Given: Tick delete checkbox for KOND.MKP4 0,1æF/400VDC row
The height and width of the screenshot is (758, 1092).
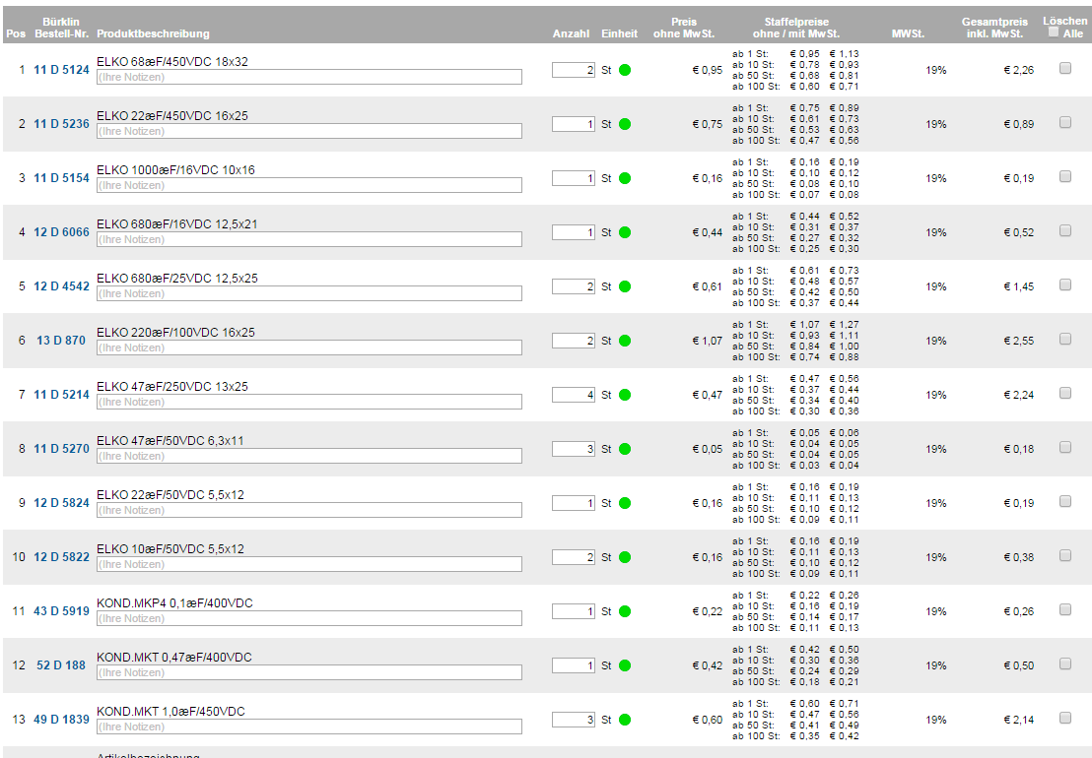Looking at the screenshot, I should coord(1064,610).
